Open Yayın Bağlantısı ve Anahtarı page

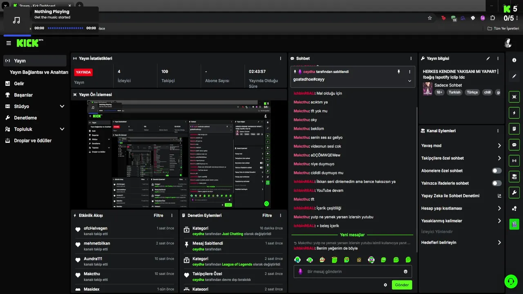[39, 72]
